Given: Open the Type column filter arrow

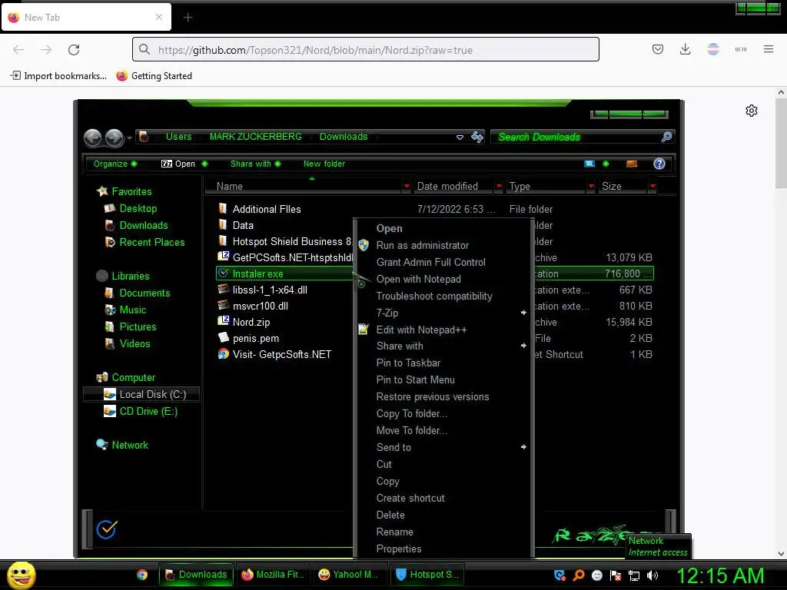Looking at the screenshot, I should (591, 186).
